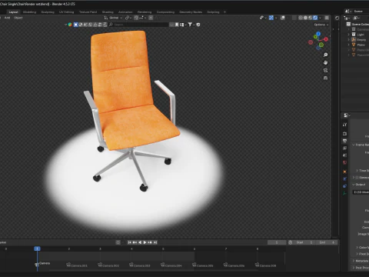This screenshot has height=277, width=369.
Task: Select Camera.001 timeline marker
Action: point(77,265)
